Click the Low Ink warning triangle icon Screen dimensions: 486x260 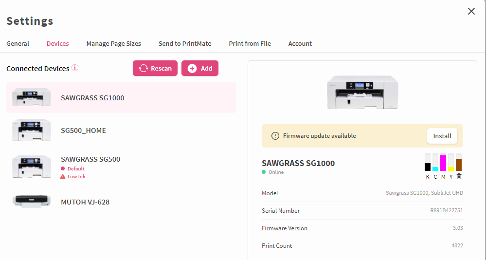tap(63, 177)
